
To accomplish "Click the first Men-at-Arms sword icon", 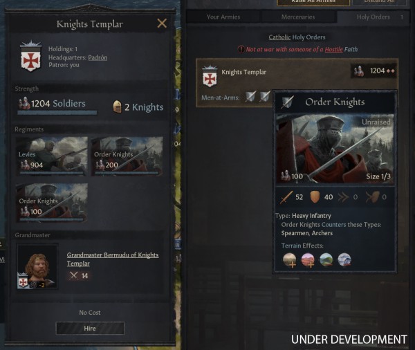I will point(250,97).
